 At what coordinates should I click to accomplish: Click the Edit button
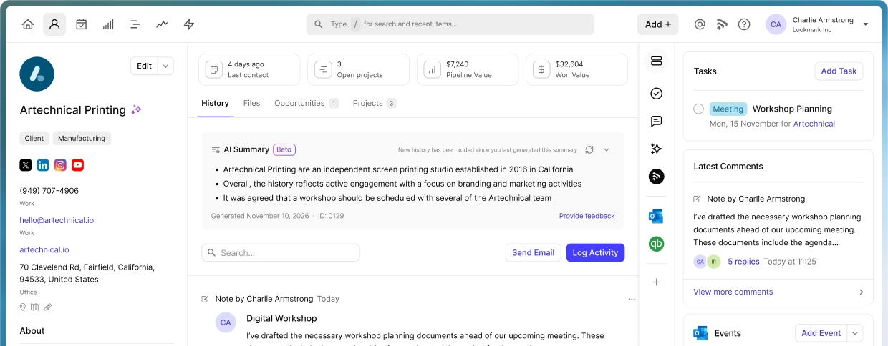tap(145, 66)
